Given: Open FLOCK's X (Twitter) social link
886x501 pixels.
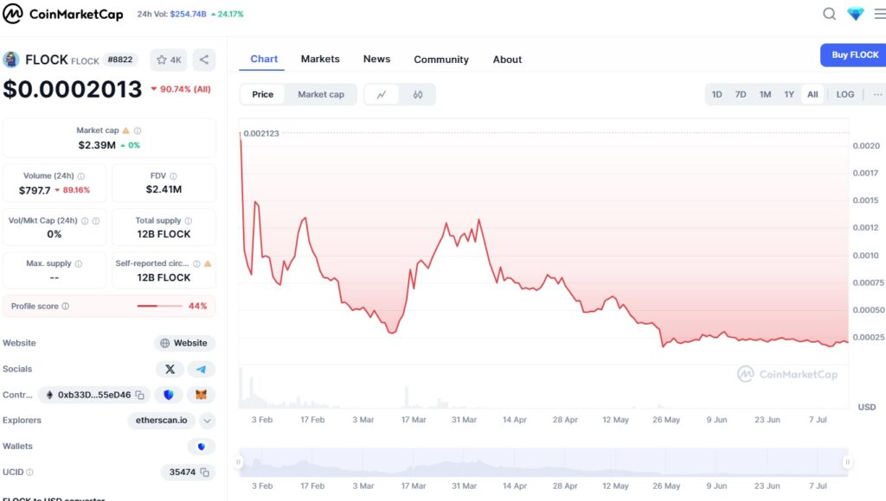Looking at the screenshot, I should point(170,369).
